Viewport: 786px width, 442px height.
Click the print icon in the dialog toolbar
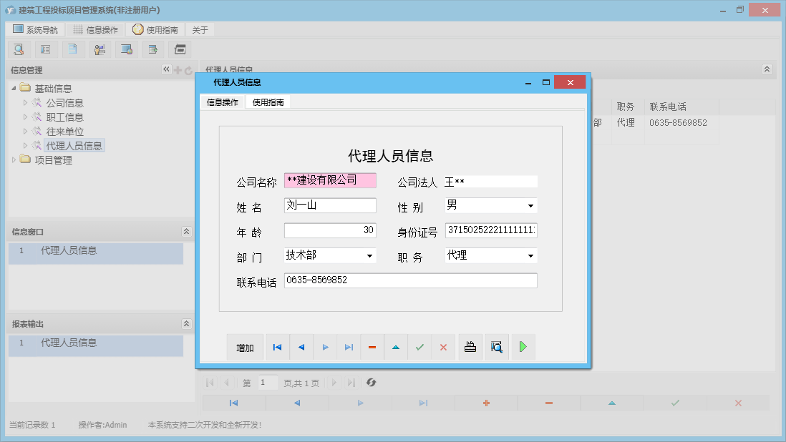coord(470,347)
